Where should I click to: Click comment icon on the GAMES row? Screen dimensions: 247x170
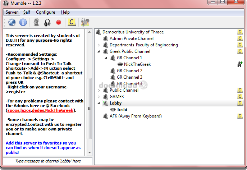(x=240, y=96)
